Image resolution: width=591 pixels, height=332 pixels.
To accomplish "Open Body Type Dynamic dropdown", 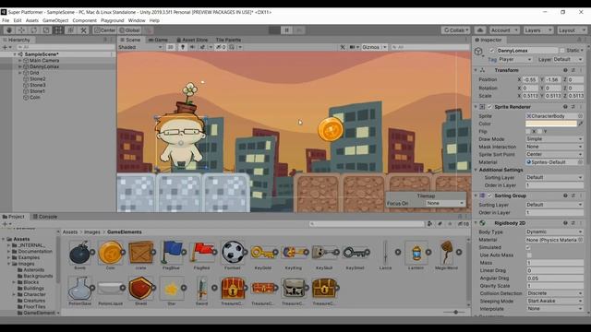I will coord(554,231).
